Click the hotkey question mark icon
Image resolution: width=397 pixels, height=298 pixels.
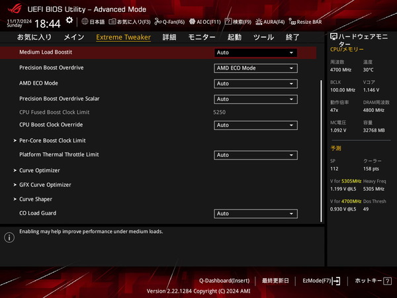tap(387, 281)
